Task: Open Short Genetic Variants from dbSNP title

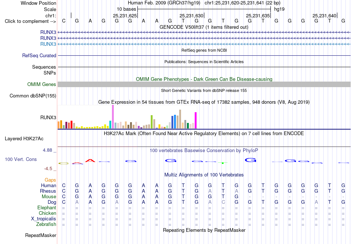Action: pyautogui.click(x=204, y=90)
